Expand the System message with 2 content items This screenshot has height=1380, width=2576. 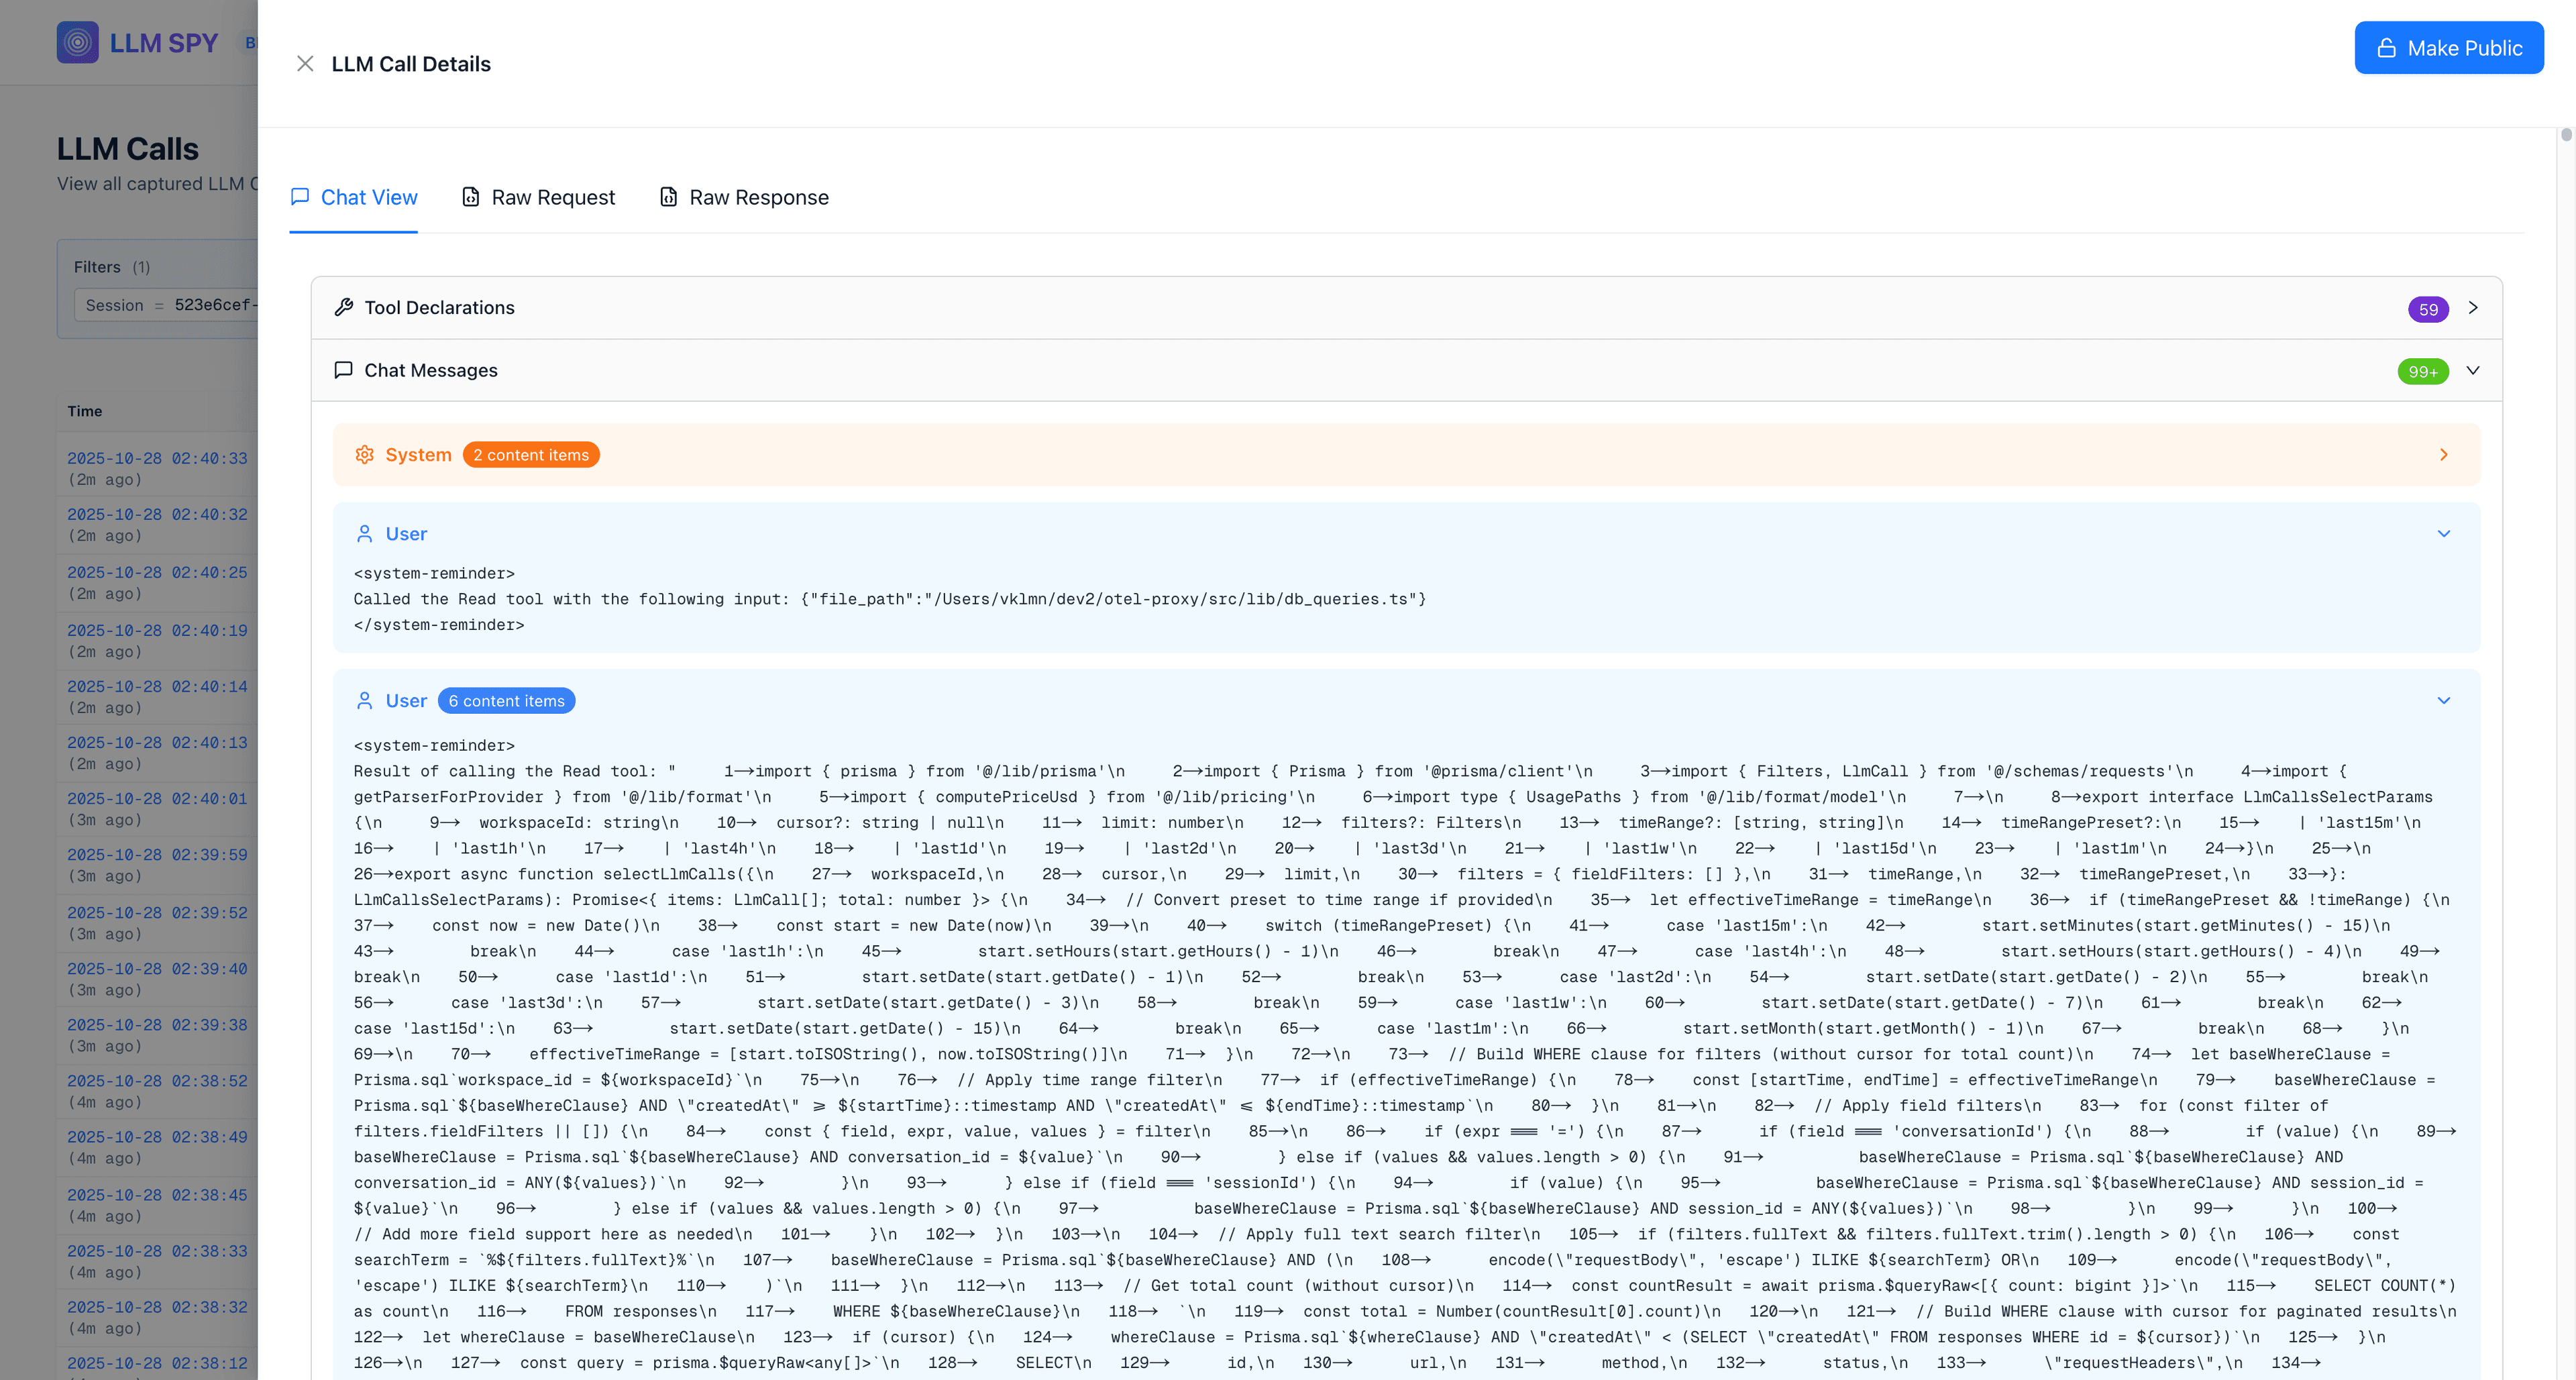point(2444,454)
